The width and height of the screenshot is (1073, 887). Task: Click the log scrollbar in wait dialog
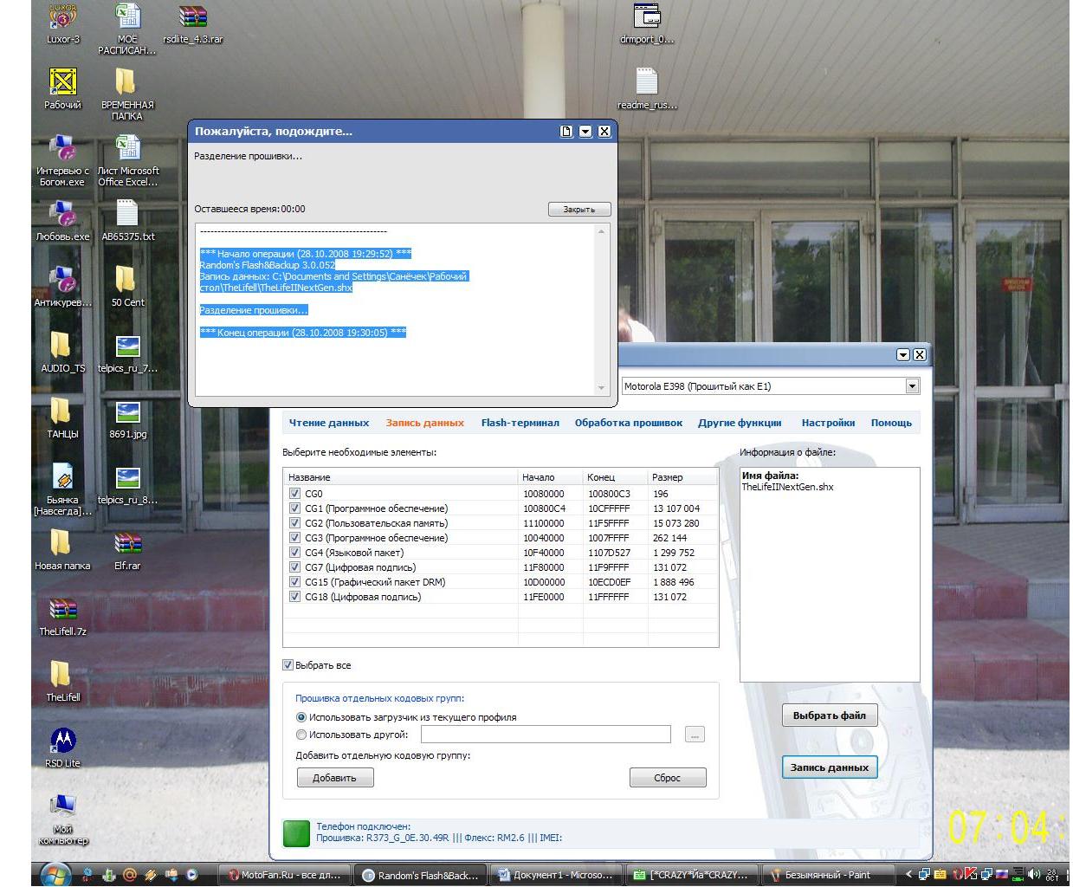pos(603,309)
